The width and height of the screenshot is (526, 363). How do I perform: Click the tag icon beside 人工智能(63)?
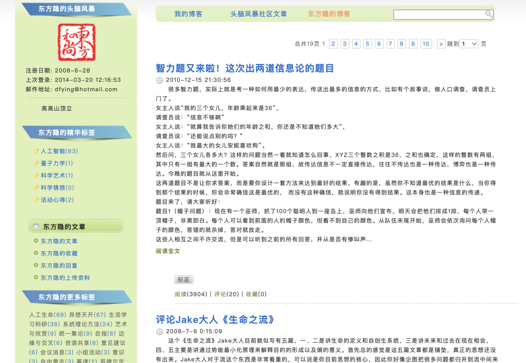click(36, 151)
